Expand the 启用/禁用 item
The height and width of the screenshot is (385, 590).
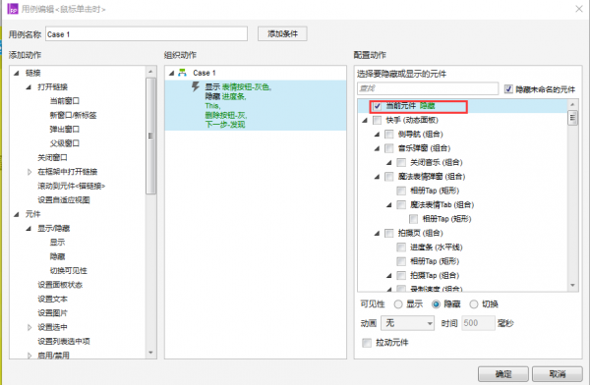click(x=29, y=356)
